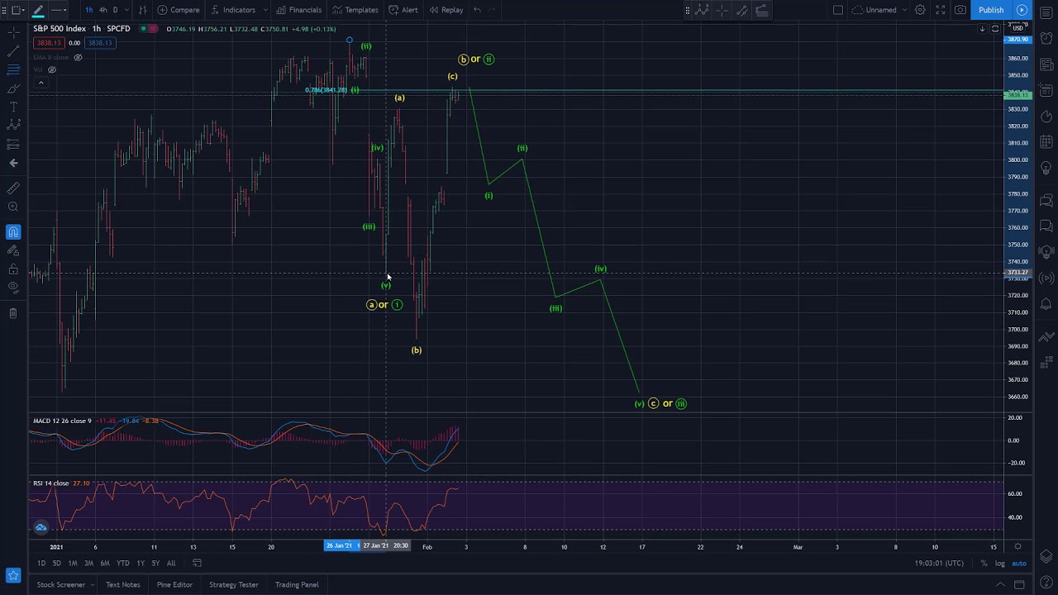1058x595 pixels.
Task: Open Unnamed layout dropdown
Action: [x=881, y=10]
